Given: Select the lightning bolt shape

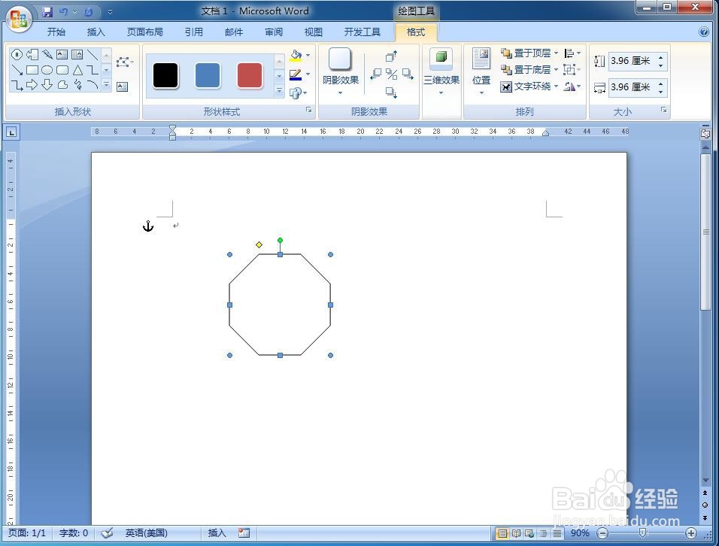Looking at the screenshot, I should (x=47, y=55).
